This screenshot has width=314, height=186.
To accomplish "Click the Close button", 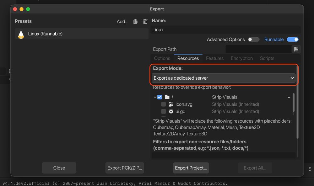I will [x=59, y=168].
